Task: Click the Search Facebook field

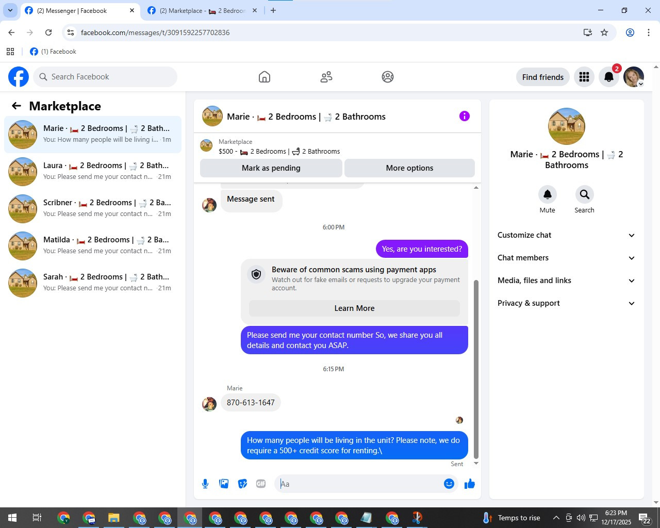Action: point(105,77)
